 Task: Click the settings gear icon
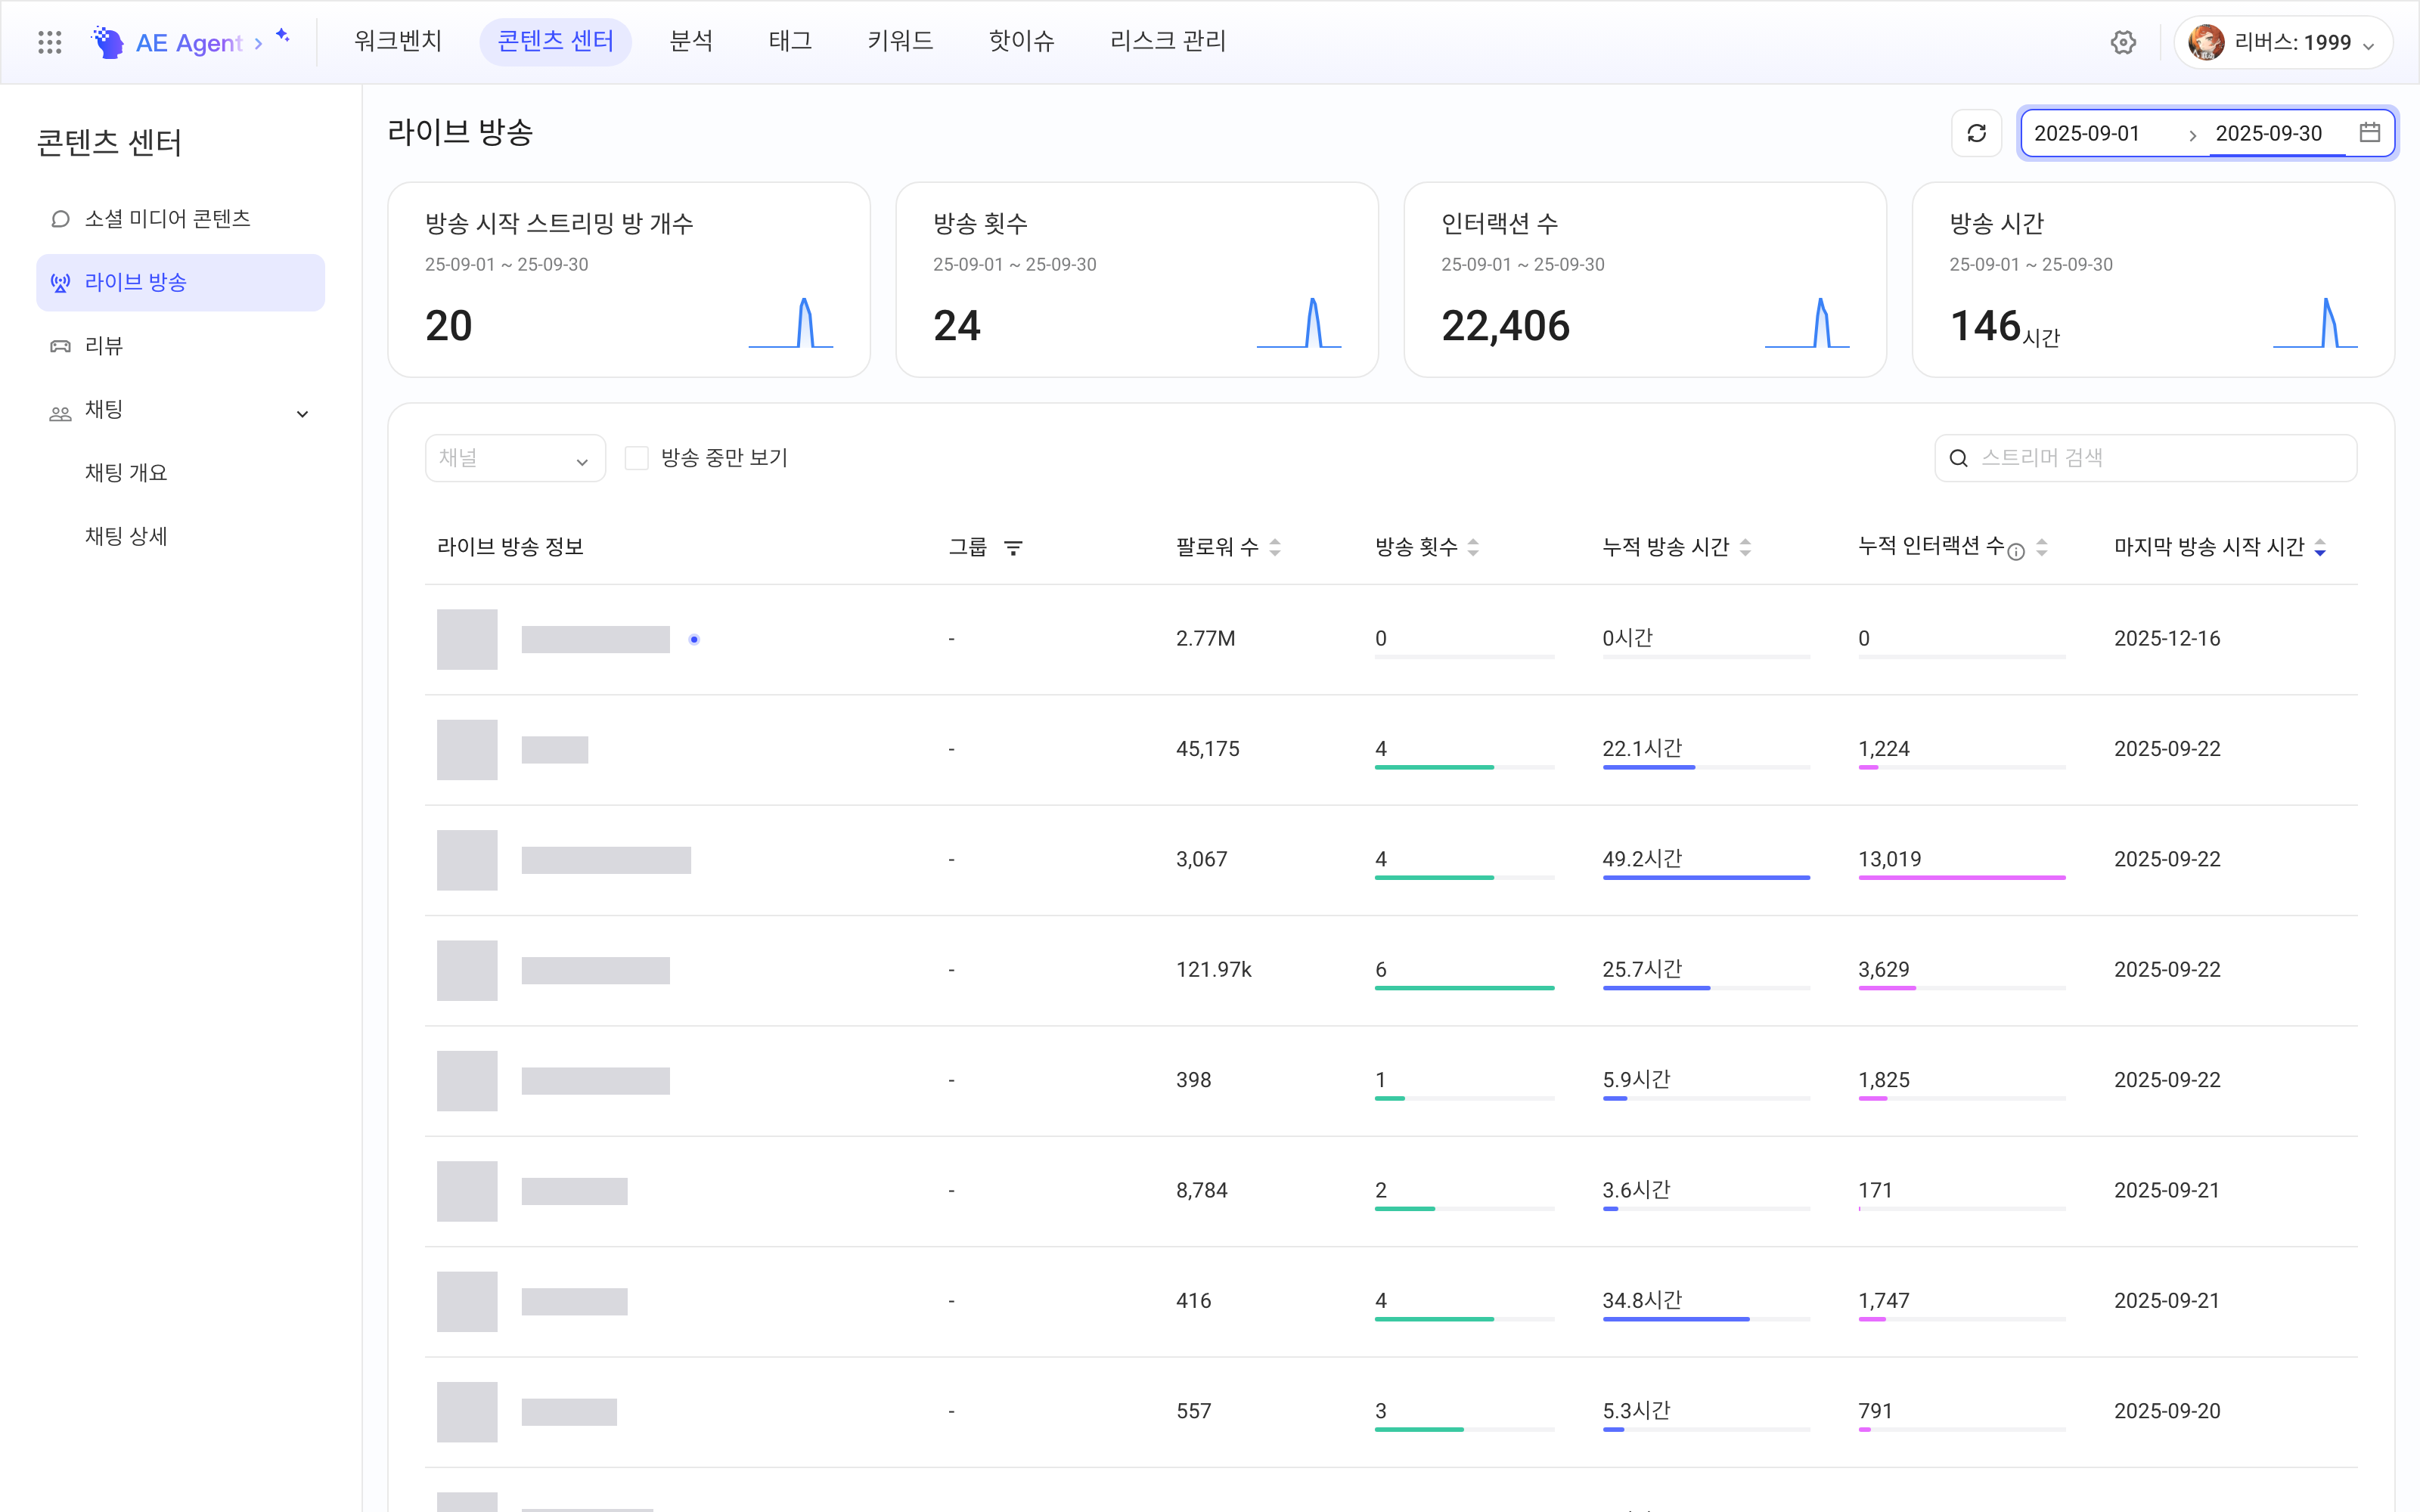pos(2123,42)
